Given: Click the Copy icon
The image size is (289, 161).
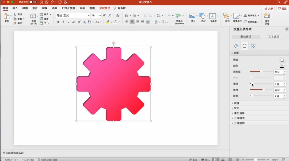Looking at the screenshot, I should tap(15, 19).
